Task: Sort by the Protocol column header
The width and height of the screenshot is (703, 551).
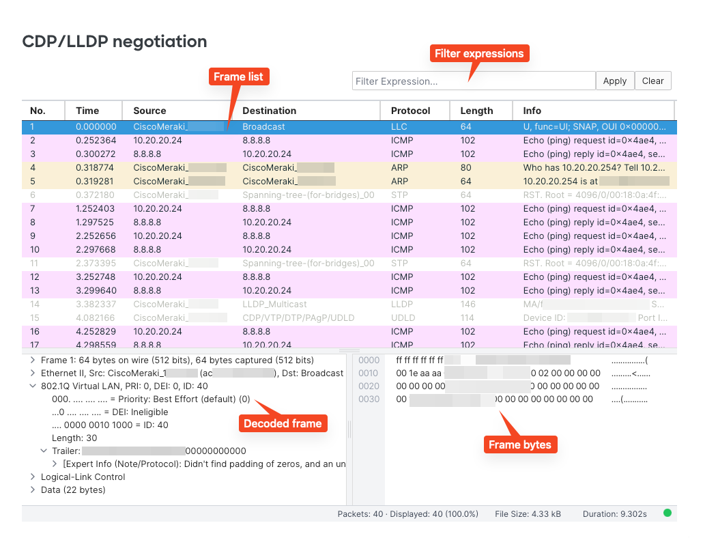Action: [x=410, y=111]
